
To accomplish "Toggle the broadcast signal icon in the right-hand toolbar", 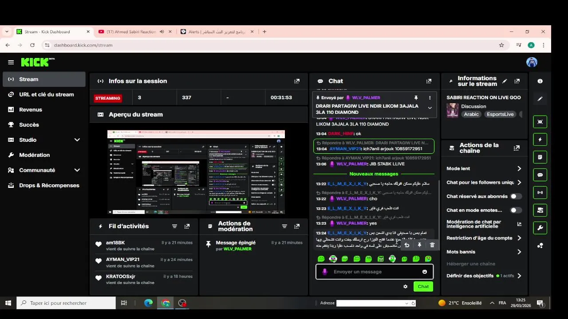I will 540,193.
